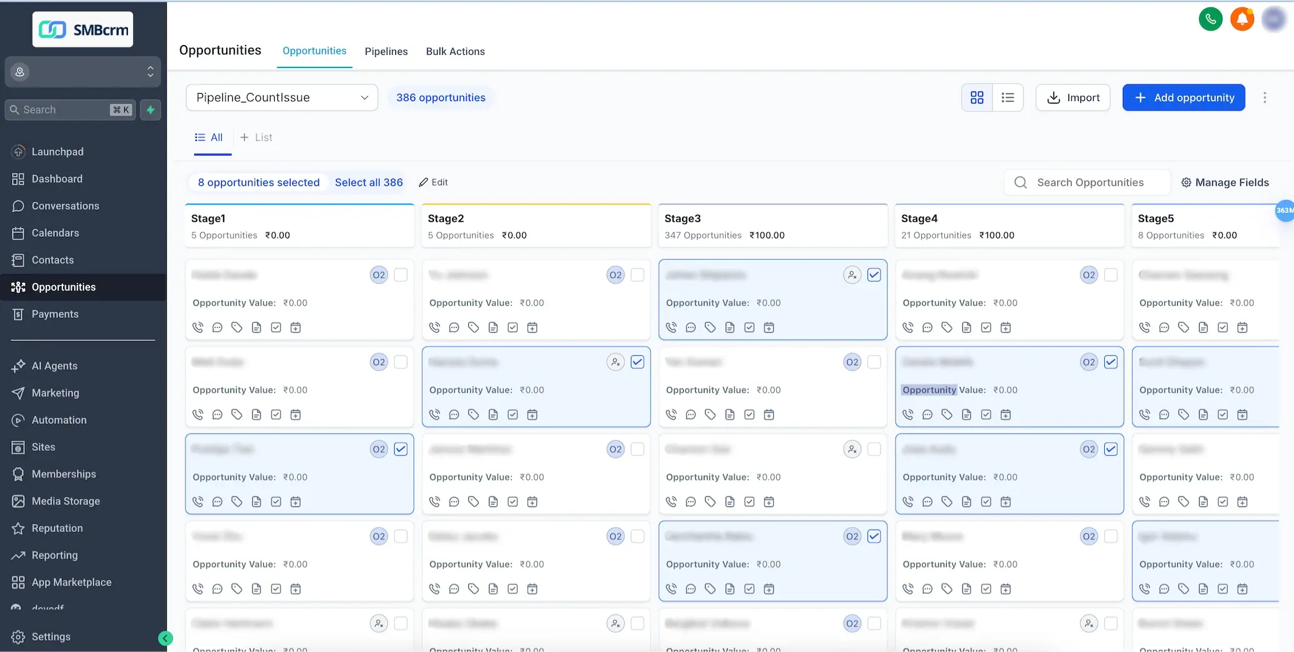1294x652 pixels.
Task: Click the 8 opportunities selected label
Action: [x=259, y=182]
